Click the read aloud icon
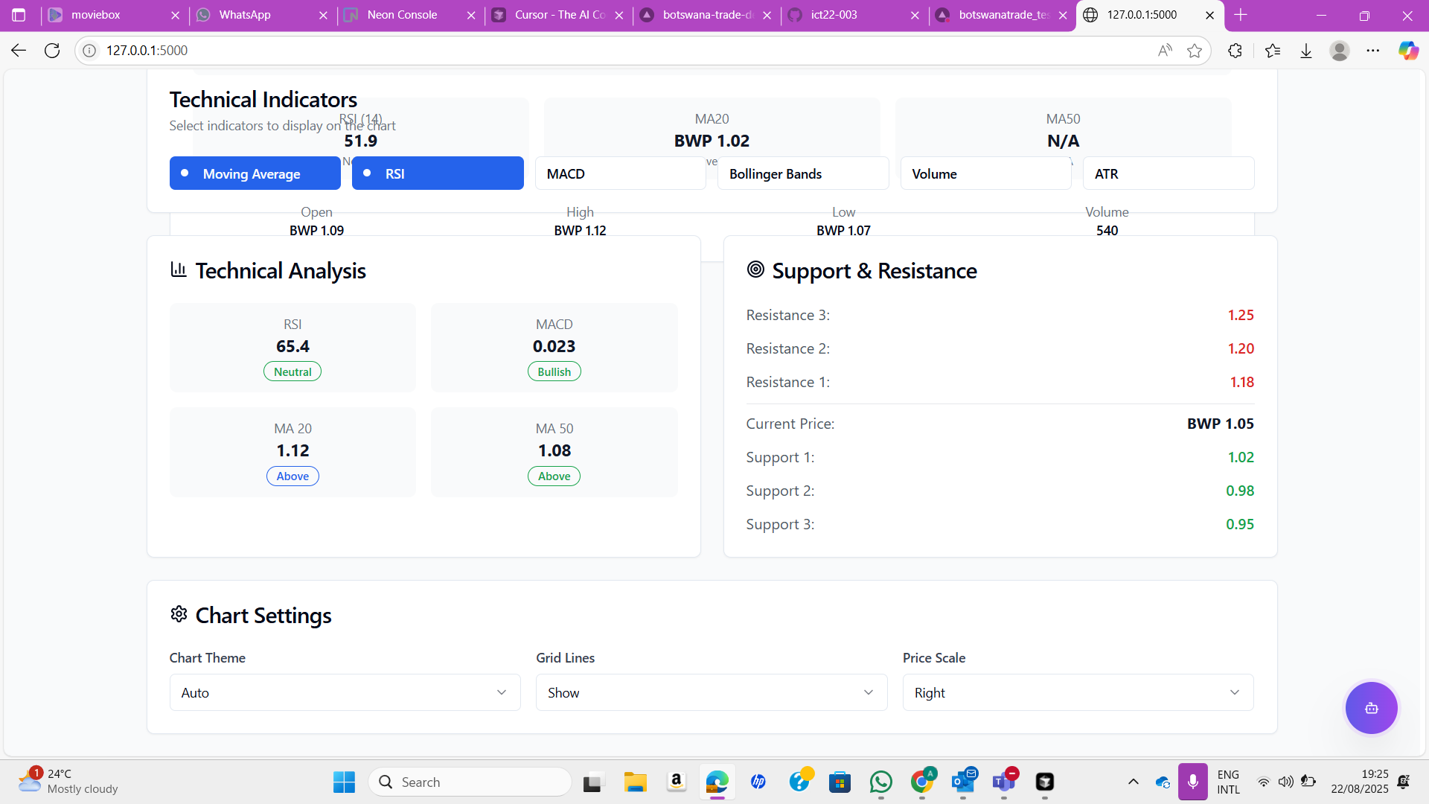 pos(1165,51)
